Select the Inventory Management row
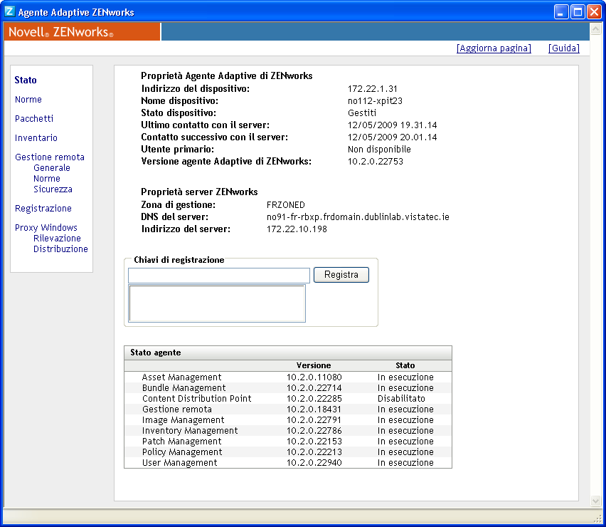The height and width of the screenshot is (527, 606). click(x=288, y=431)
